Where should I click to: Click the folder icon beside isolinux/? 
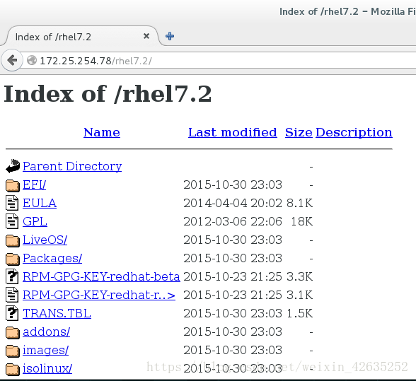coord(13,368)
